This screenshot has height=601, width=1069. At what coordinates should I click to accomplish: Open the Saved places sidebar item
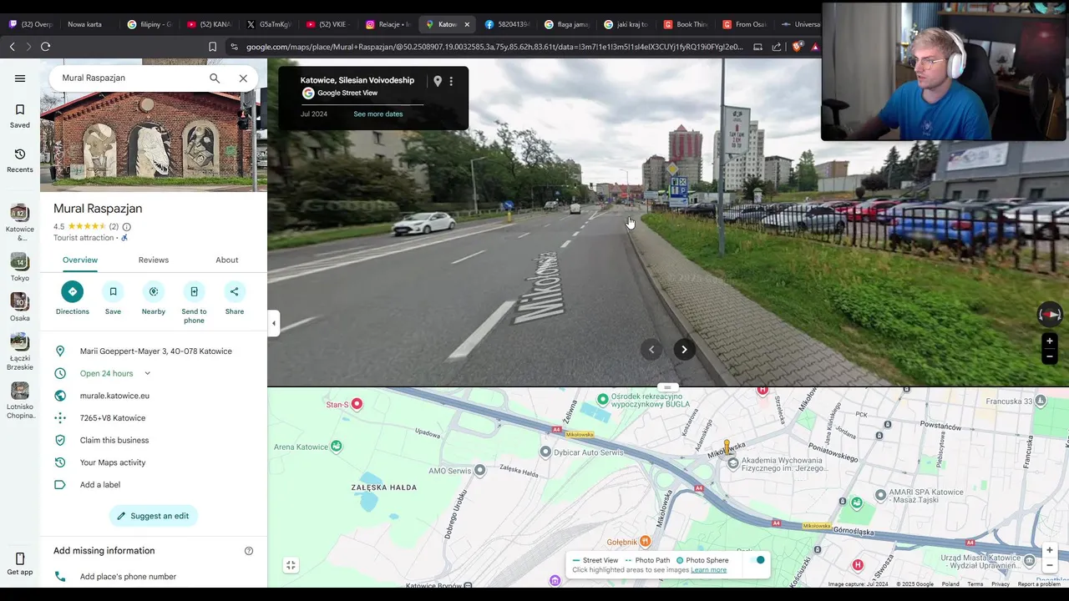[x=20, y=116]
